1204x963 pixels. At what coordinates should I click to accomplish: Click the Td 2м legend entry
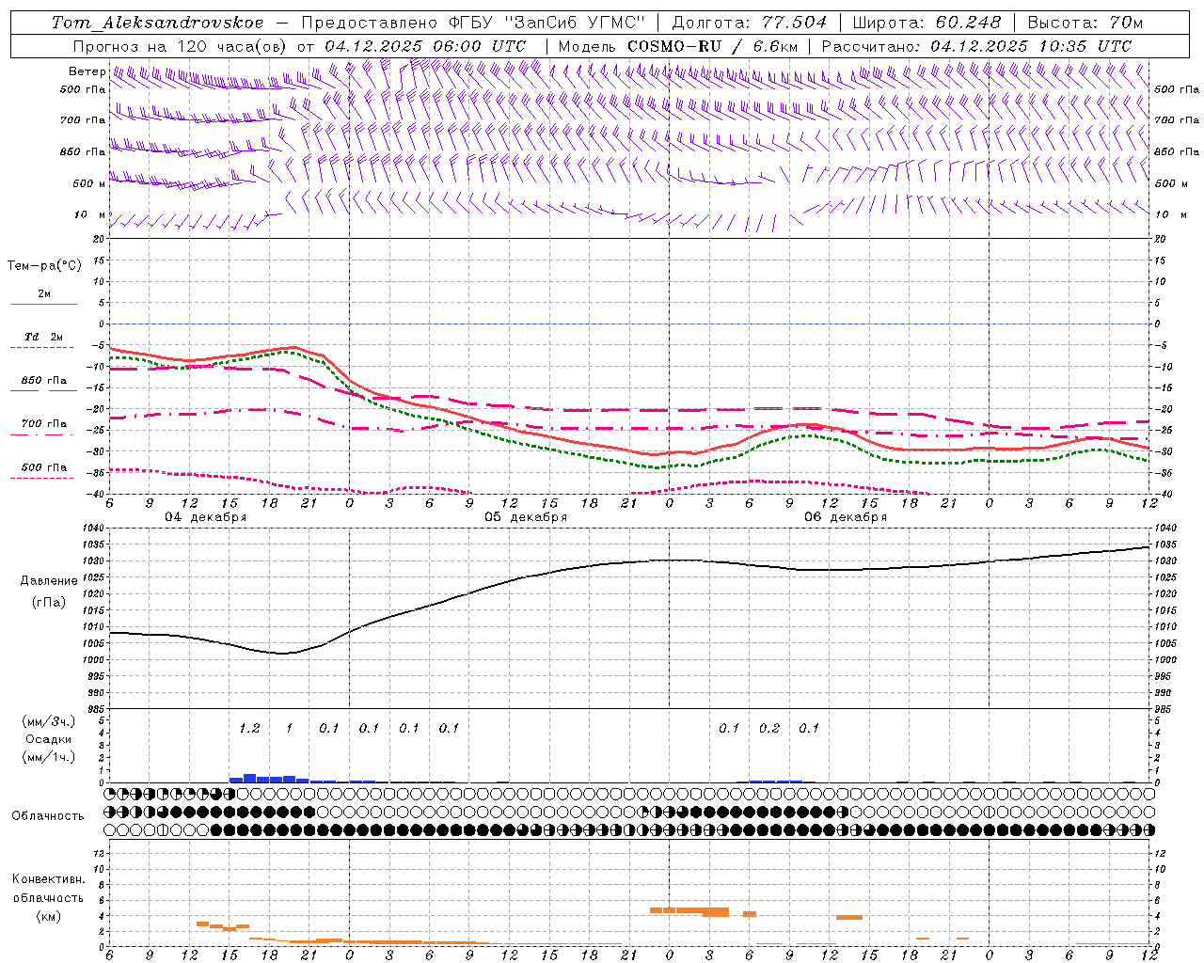click(44, 337)
